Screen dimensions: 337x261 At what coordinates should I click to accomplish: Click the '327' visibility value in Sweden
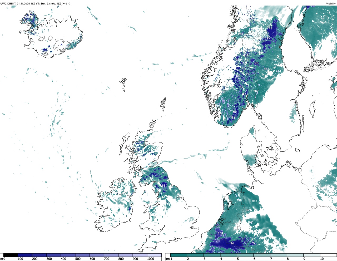266,69
